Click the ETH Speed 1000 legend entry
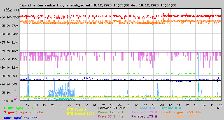 (81, 114)
